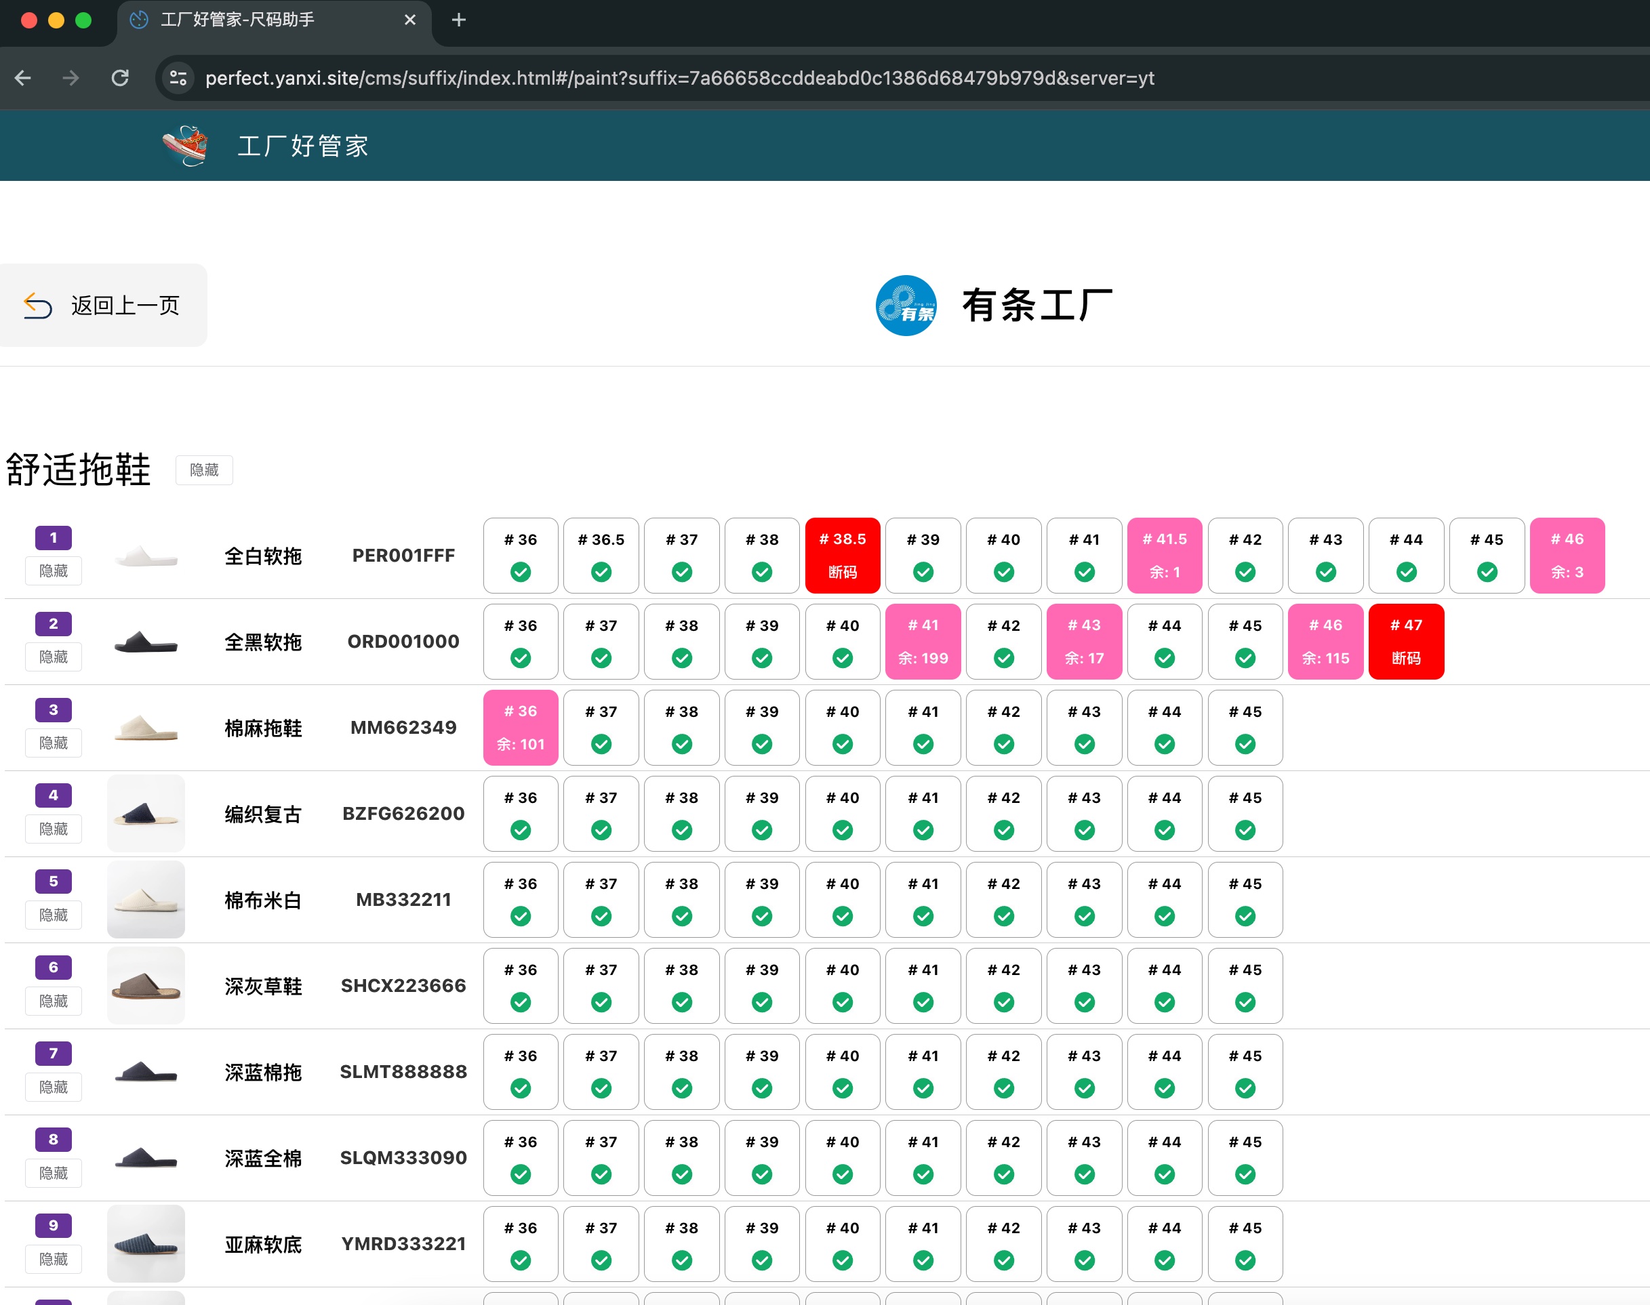Click red size 47 断码 tile for 全黑软拖
Screen dimensions: 1650x1305
pyautogui.click(x=1405, y=641)
